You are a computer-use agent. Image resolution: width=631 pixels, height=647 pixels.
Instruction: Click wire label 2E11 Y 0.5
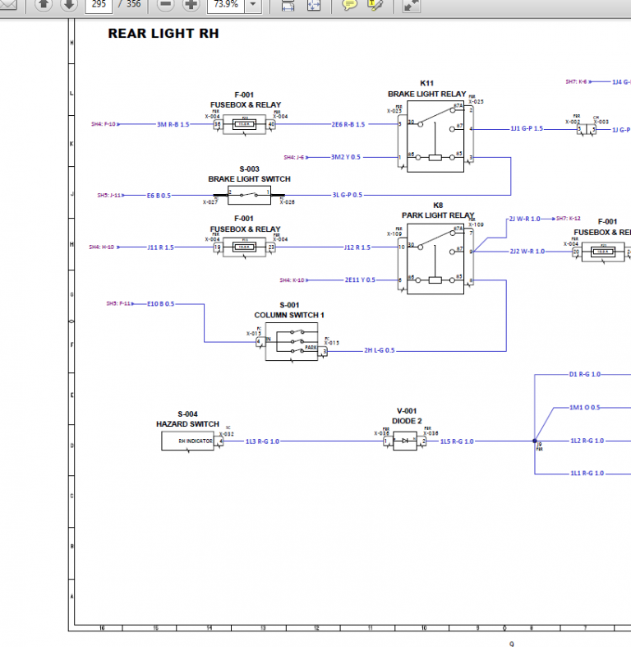pyautogui.click(x=360, y=280)
